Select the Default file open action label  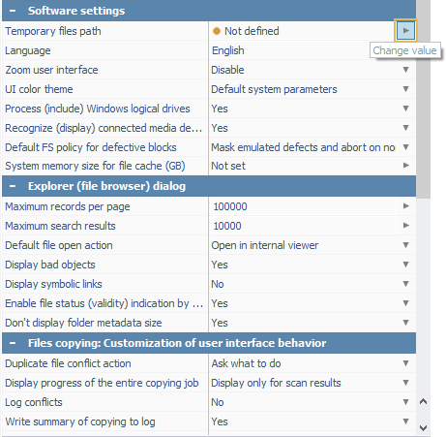pos(59,245)
